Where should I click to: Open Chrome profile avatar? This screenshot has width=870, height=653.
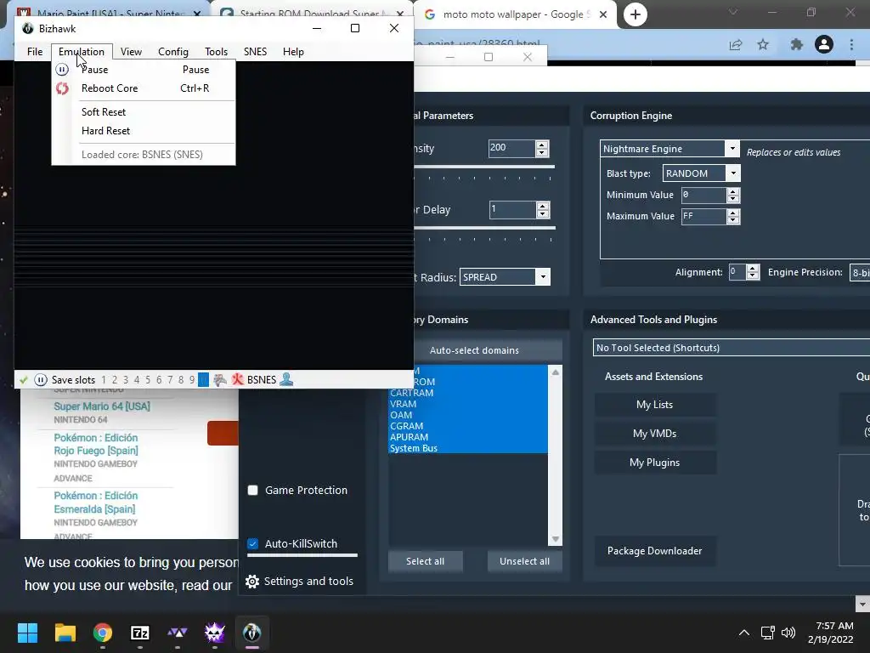pos(824,44)
